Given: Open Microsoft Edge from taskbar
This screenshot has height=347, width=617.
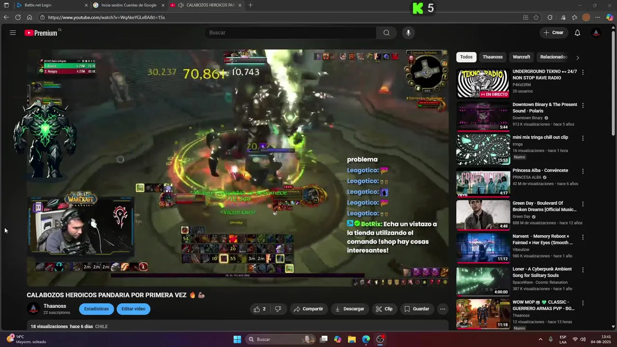Looking at the screenshot, I should [366, 339].
